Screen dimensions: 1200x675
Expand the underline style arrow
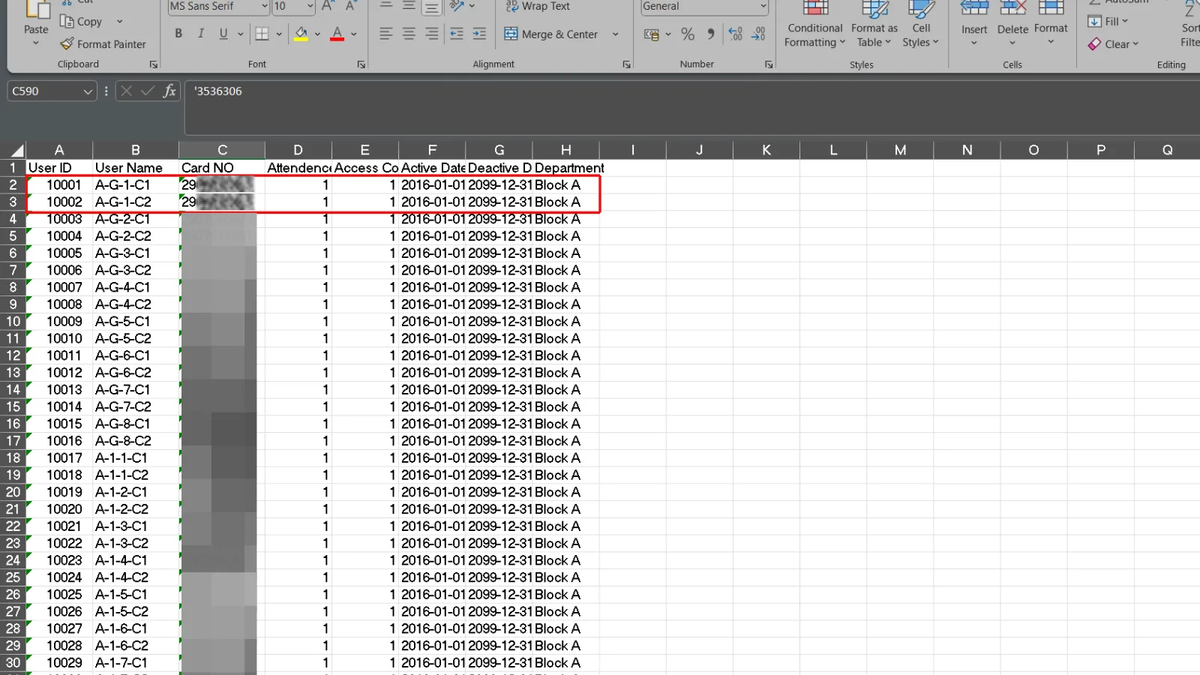tap(240, 34)
